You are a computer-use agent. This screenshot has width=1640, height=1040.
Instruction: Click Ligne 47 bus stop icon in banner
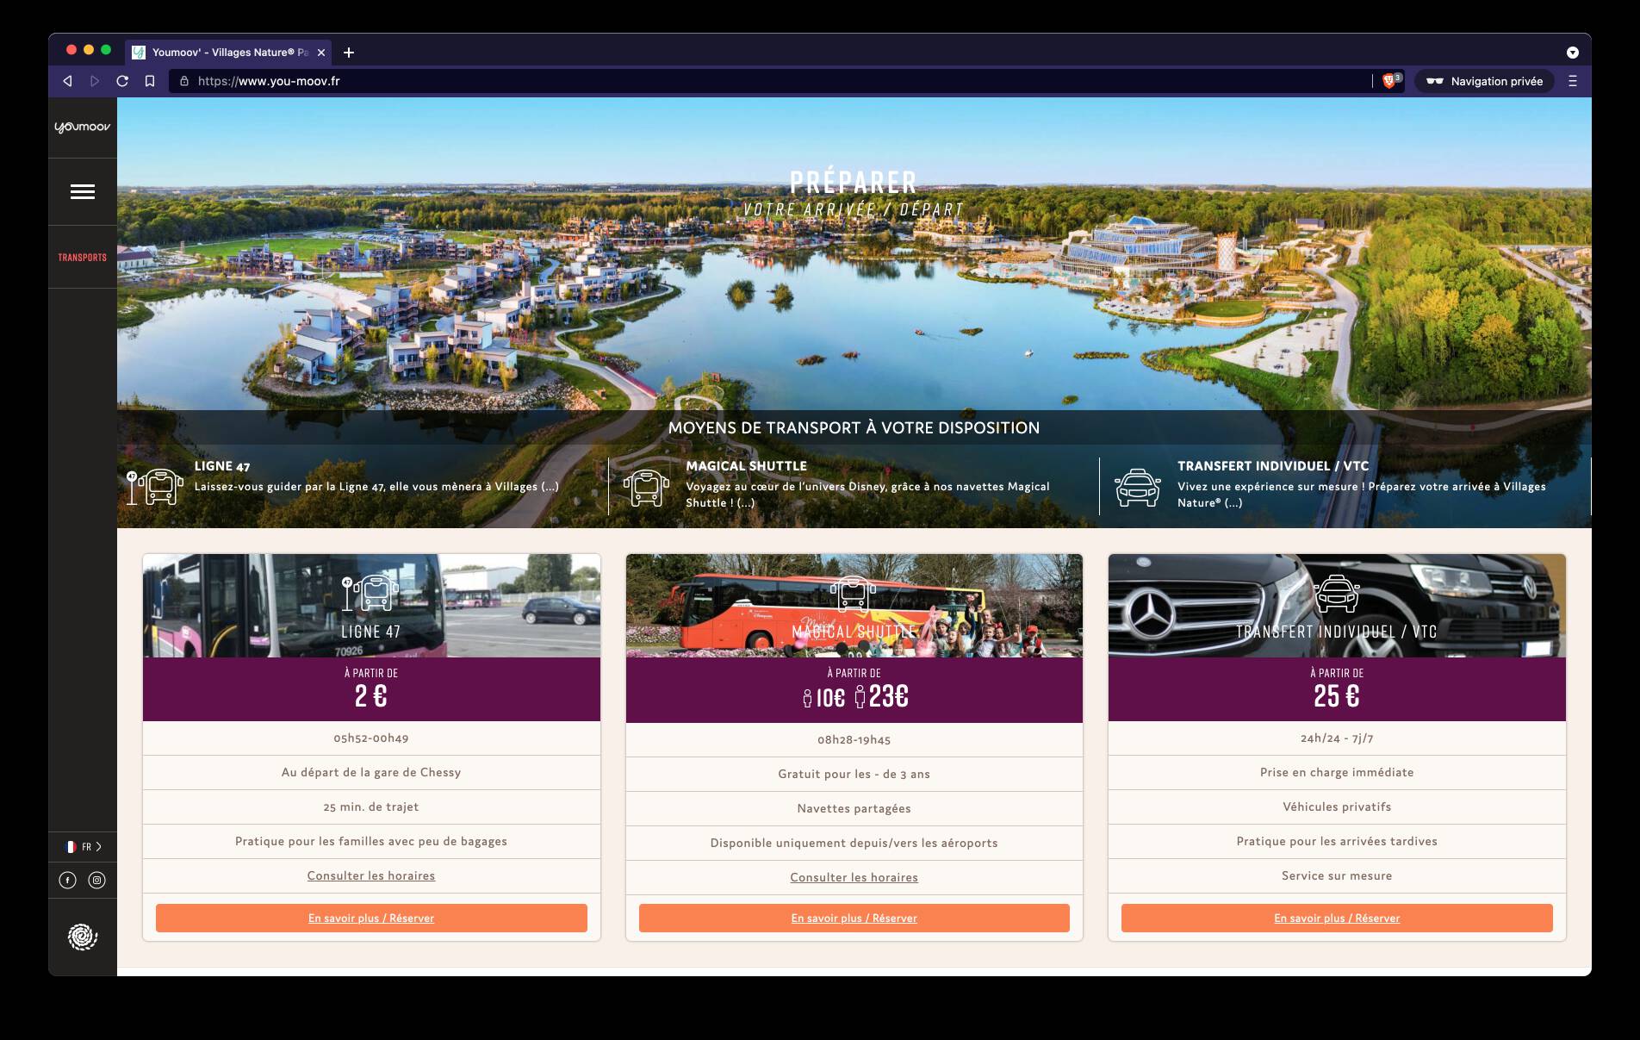coord(155,487)
